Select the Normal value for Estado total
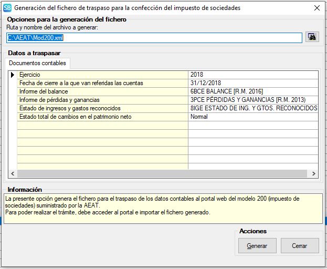The height and width of the screenshot is (269, 327). tap(253, 117)
